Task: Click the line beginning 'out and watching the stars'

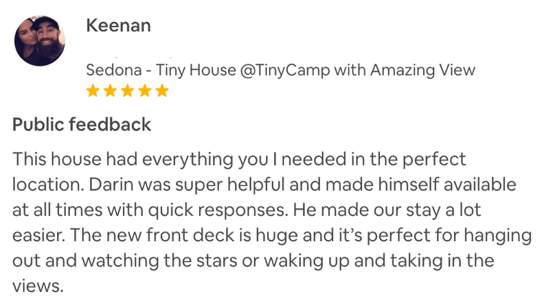Action: click(x=253, y=261)
